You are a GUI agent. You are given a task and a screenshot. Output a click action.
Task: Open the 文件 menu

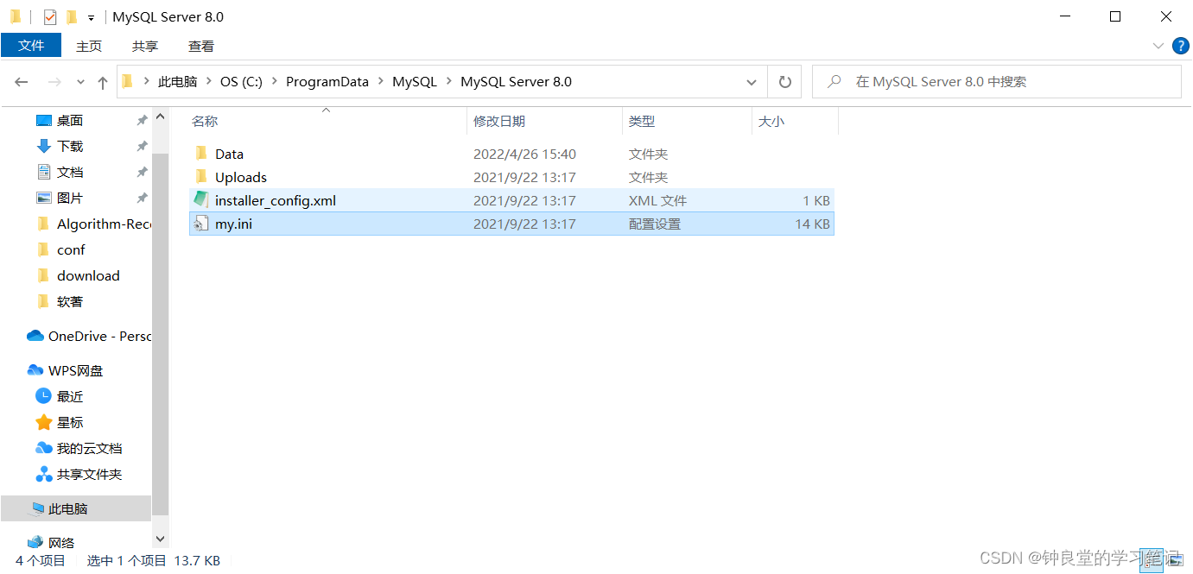click(x=31, y=46)
